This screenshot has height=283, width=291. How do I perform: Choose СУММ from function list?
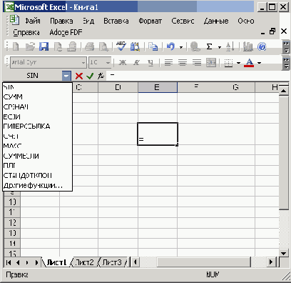(x=37, y=97)
